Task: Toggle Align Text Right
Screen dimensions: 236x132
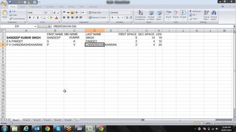Action: pyautogui.click(x=72, y=18)
